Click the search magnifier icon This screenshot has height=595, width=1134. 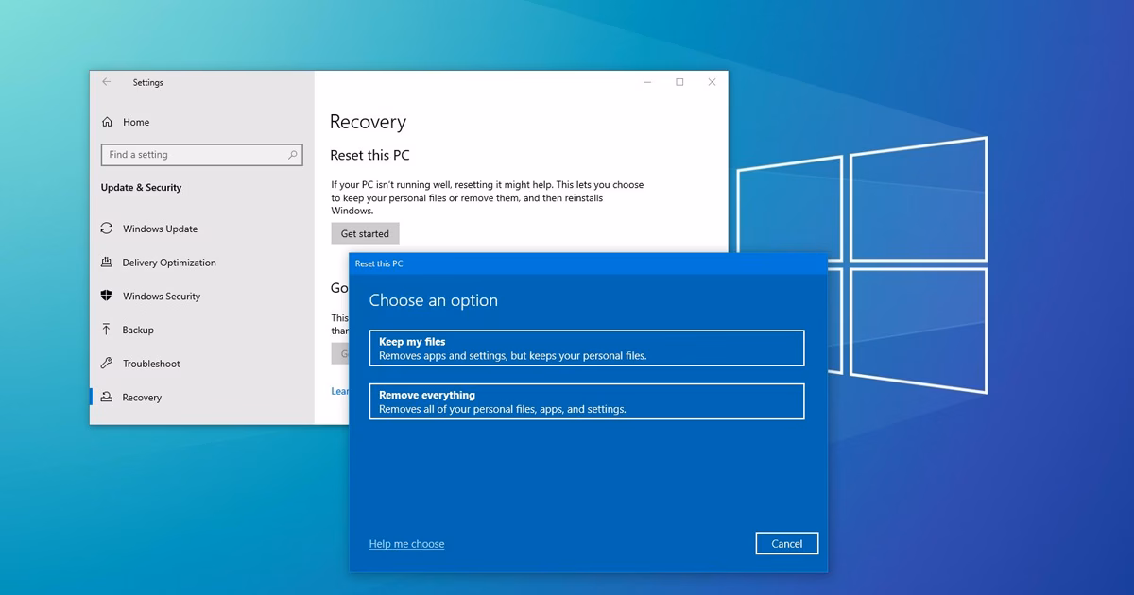(x=293, y=155)
